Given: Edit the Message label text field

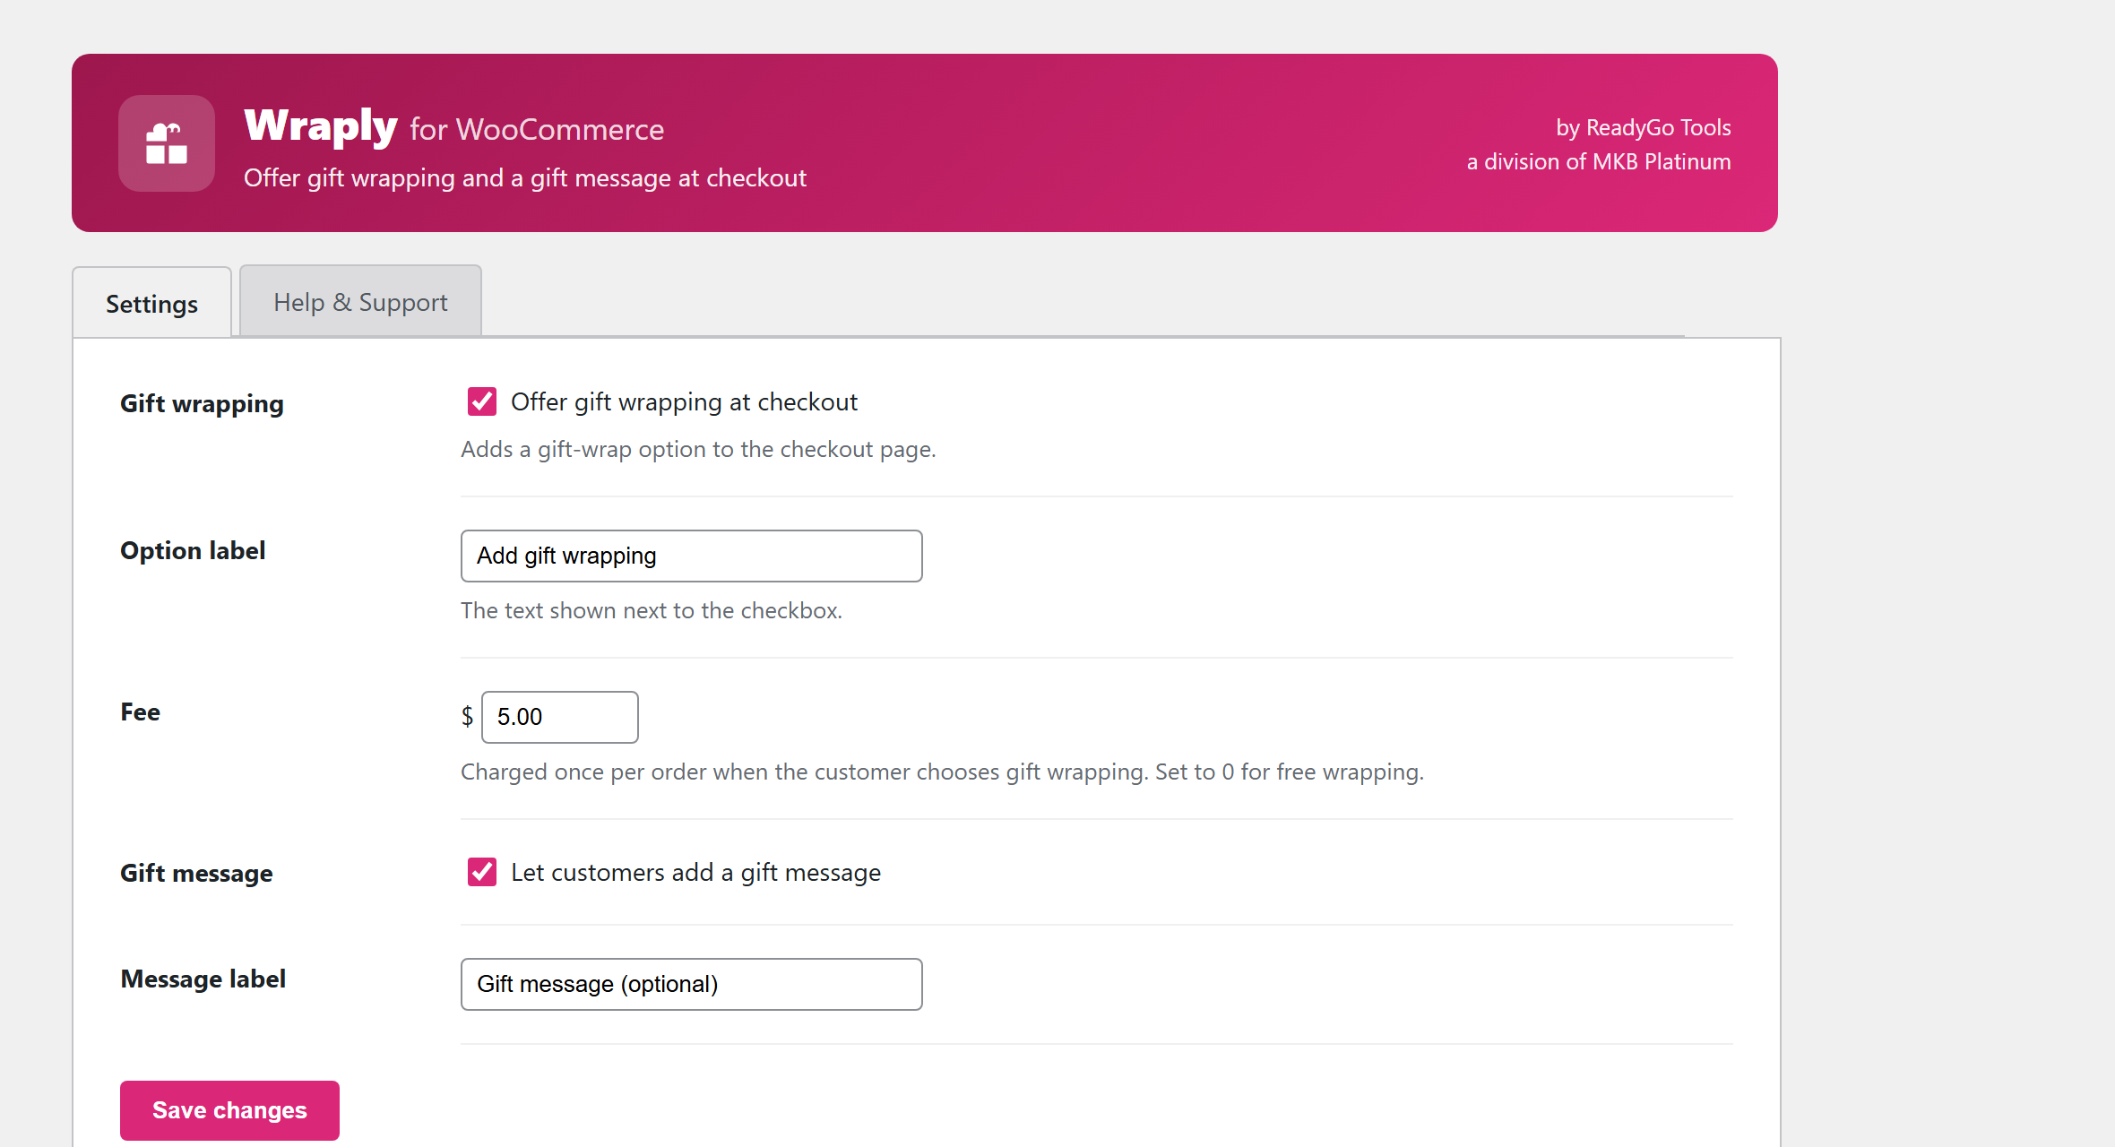Looking at the screenshot, I should pyautogui.click(x=691, y=984).
